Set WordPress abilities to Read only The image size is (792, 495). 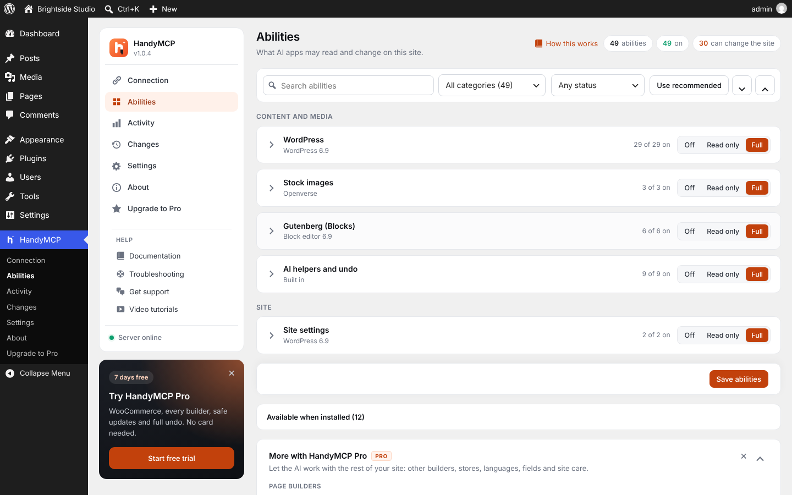[723, 145]
